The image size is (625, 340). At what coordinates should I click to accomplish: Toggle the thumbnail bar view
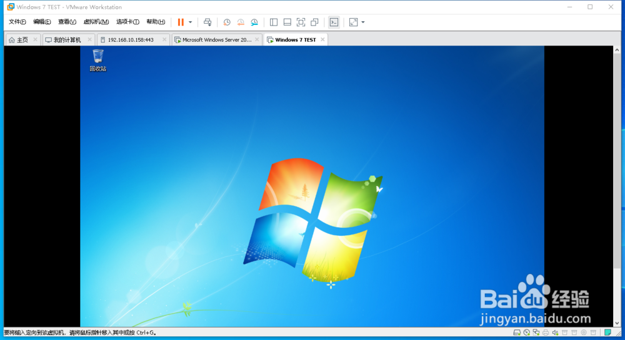click(287, 22)
